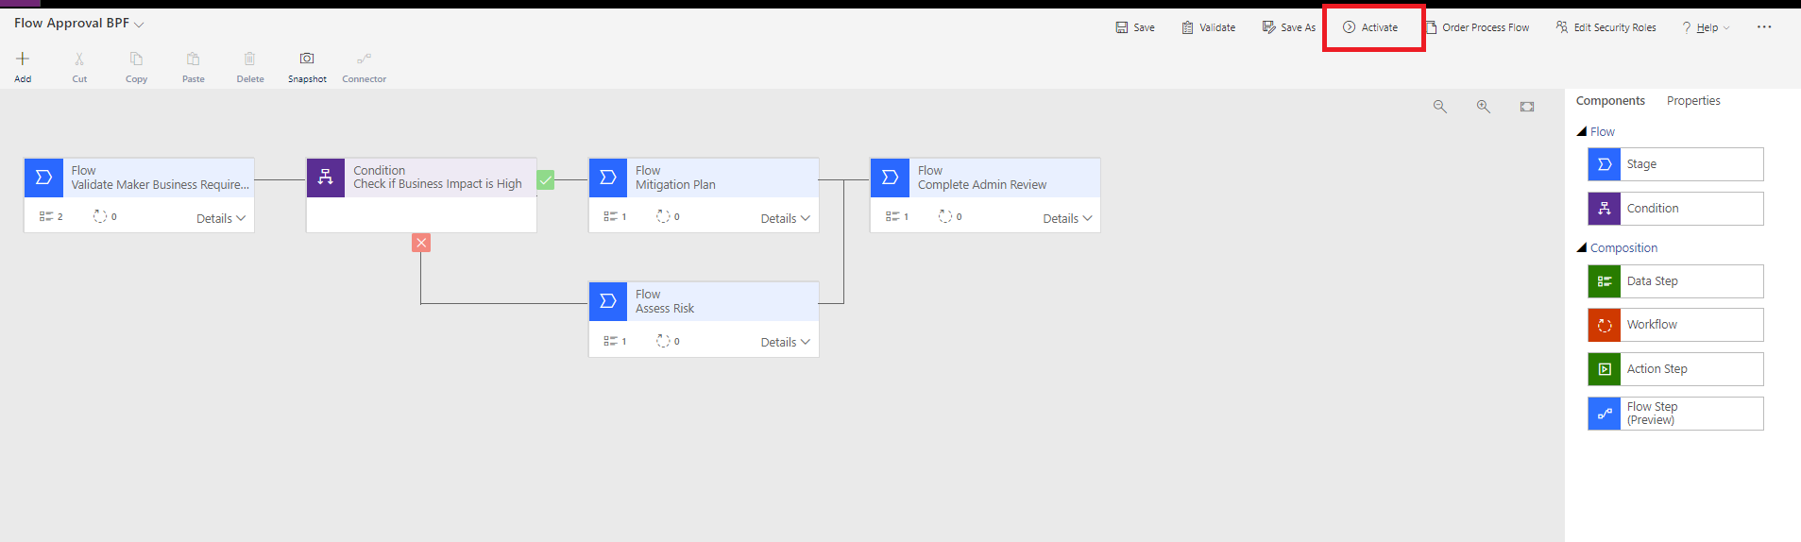Viewport: 1801px width, 542px height.
Task: Take a Snapshot of the canvas
Action: 307,59
